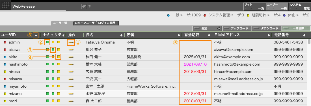Click admin's operation dash icon
Viewport: 311px width, 106px height.
(x=71, y=42)
